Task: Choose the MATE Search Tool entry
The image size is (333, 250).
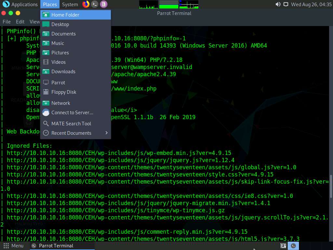Action: (75, 123)
